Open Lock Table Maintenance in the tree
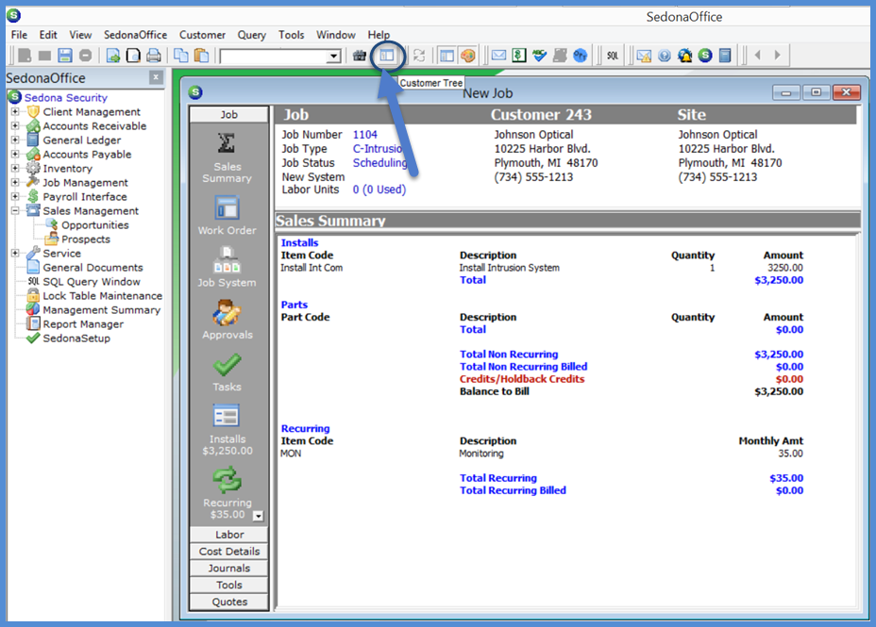Image resolution: width=876 pixels, height=627 pixels. pos(102,296)
